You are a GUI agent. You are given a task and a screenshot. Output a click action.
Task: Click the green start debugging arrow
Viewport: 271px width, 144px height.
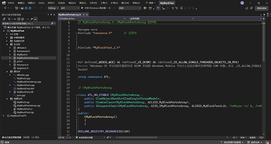tap(82, 8)
